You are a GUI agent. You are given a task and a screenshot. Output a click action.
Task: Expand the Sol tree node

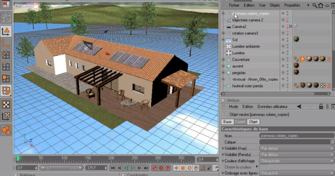pyautogui.click(x=223, y=40)
